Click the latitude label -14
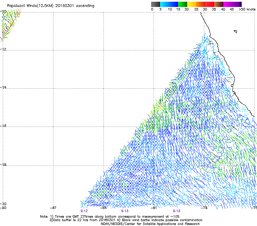Screen dimensions: 257x226 pos(3,87)
